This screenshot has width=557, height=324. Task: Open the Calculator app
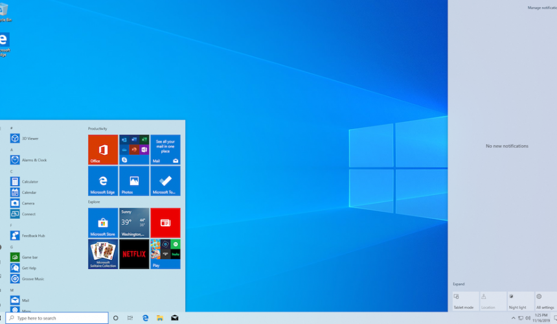(25, 181)
